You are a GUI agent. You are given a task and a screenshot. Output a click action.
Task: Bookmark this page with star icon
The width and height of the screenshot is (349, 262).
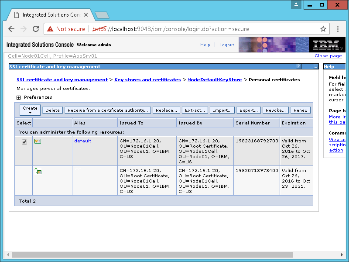323,29
